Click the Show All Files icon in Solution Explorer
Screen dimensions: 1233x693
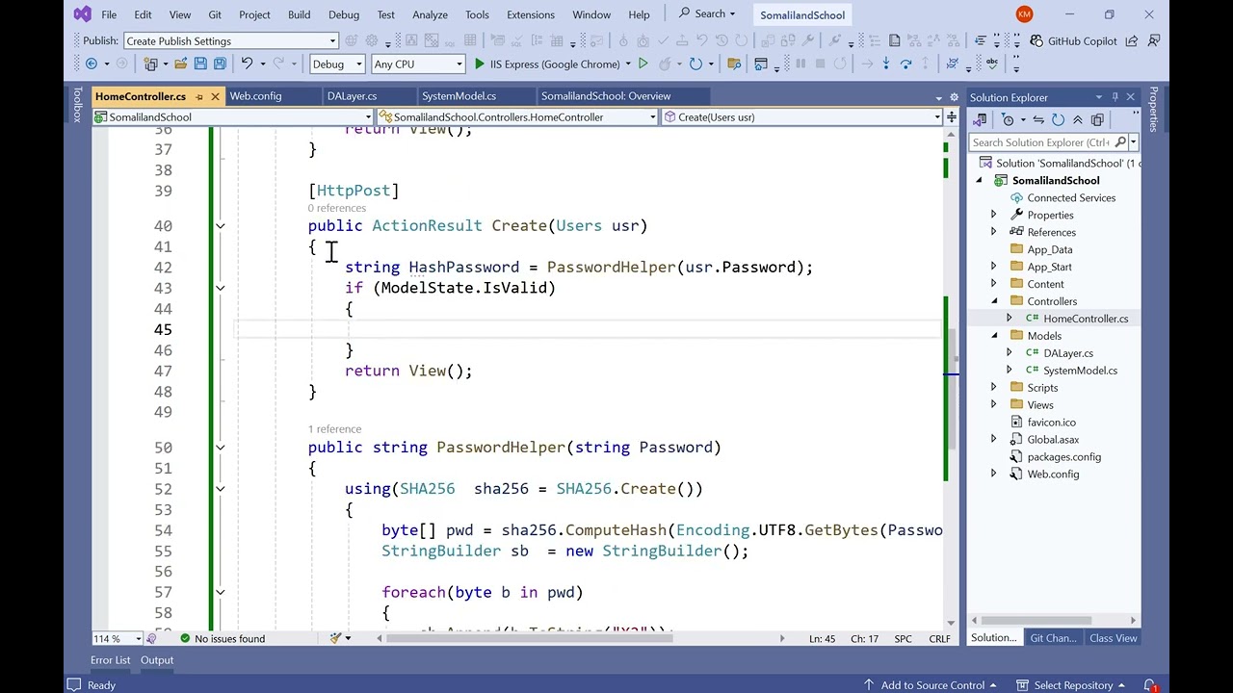coord(1097,119)
